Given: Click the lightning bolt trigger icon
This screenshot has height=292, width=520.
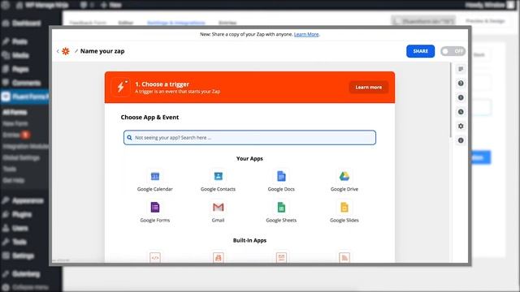Looking at the screenshot, I should [x=121, y=87].
